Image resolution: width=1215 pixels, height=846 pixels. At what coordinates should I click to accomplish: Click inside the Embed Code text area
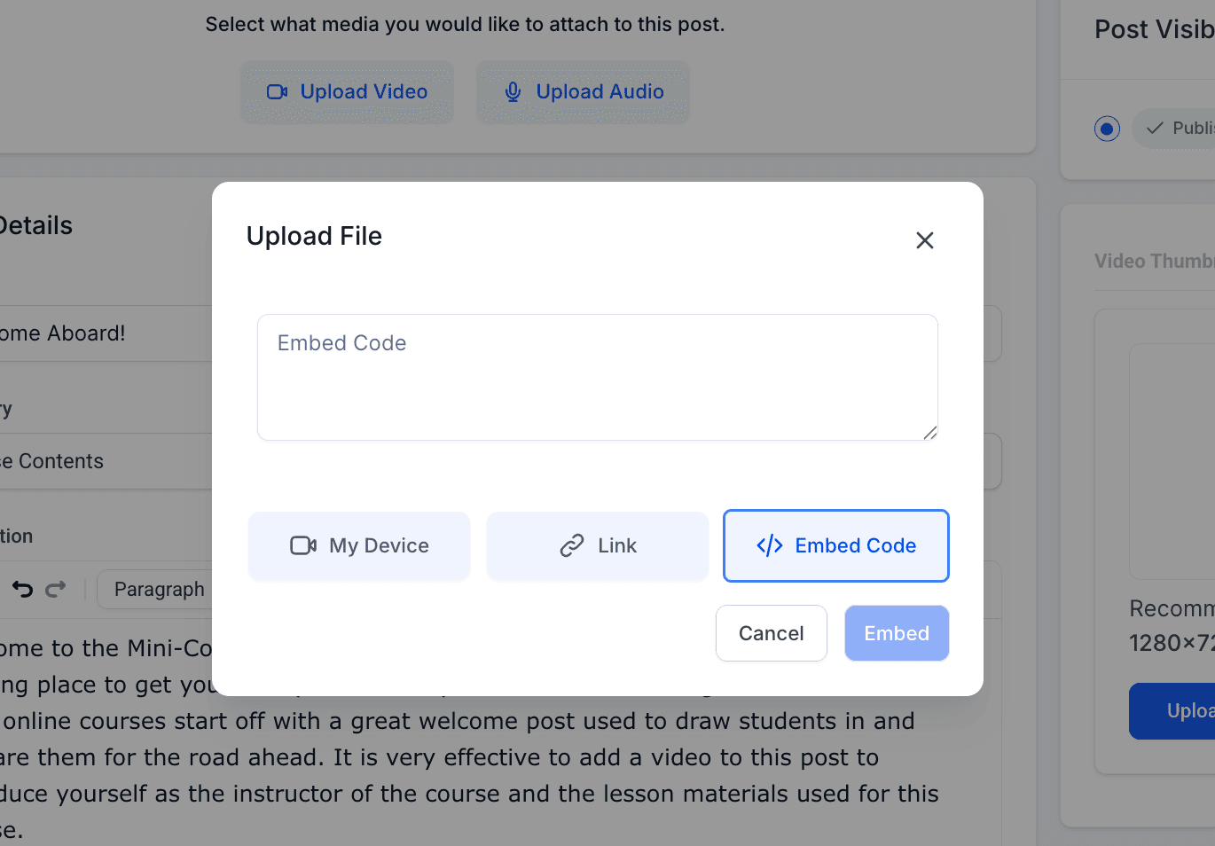(598, 377)
